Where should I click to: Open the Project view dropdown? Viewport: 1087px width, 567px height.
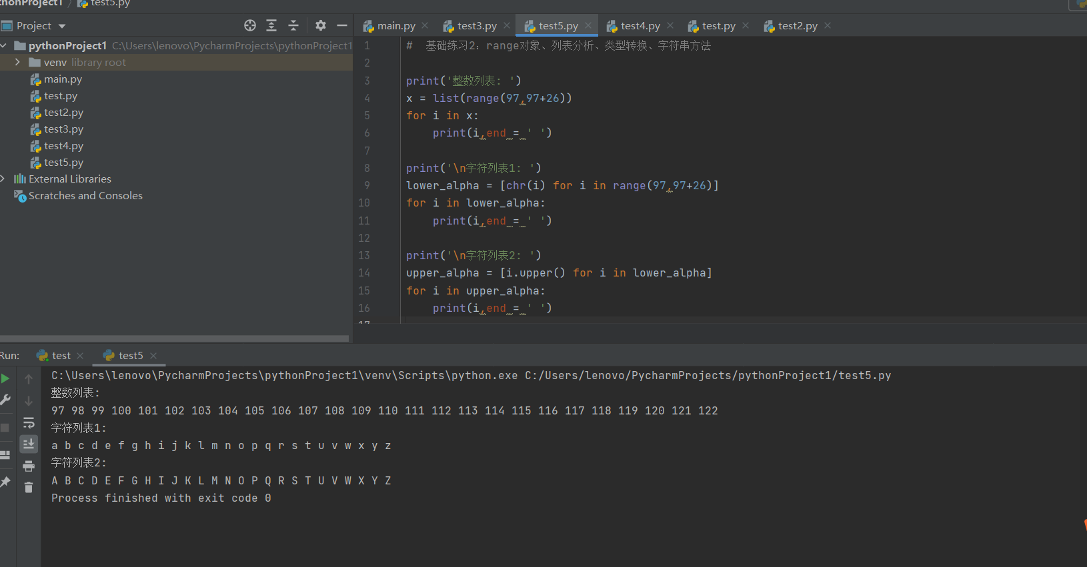point(62,26)
